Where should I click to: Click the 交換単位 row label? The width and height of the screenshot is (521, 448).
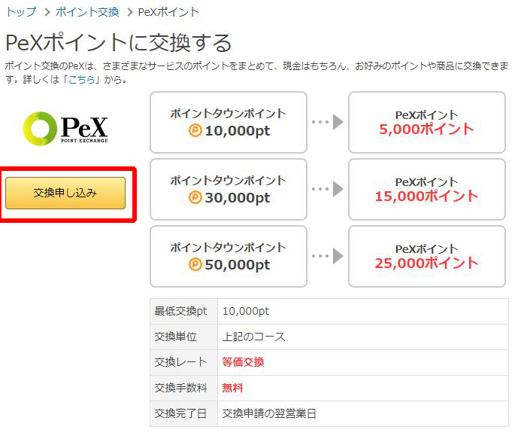point(175,337)
